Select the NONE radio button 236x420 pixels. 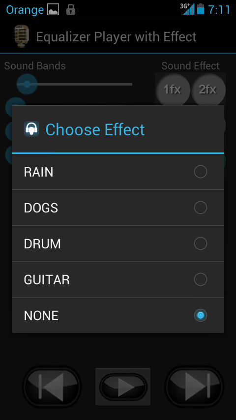[201, 315]
